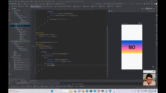Select BuildConfig in project tree
166x93 pixels.
24,50
